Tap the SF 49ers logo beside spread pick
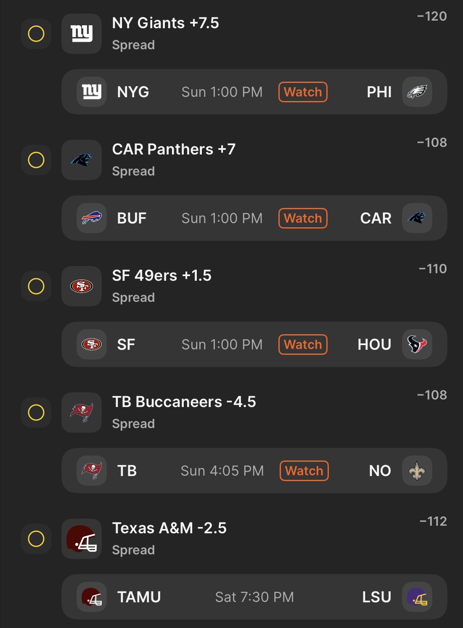Screen dimensions: 463x628 tap(82, 286)
